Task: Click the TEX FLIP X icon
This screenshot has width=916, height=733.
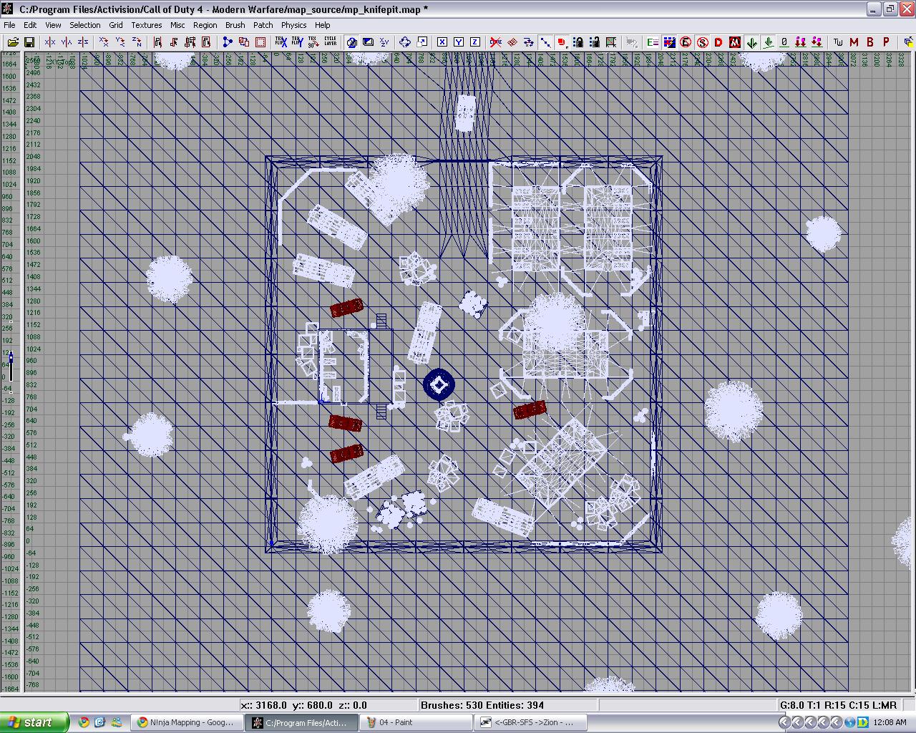Action: click(281, 42)
